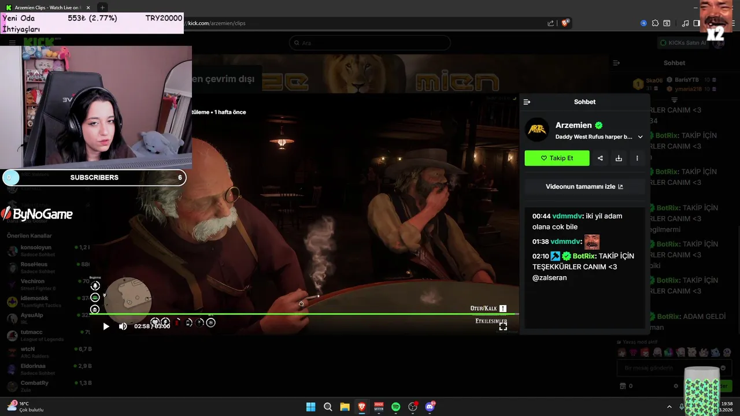
Task: Click the KICKs Satın Al button
Action: (683, 43)
